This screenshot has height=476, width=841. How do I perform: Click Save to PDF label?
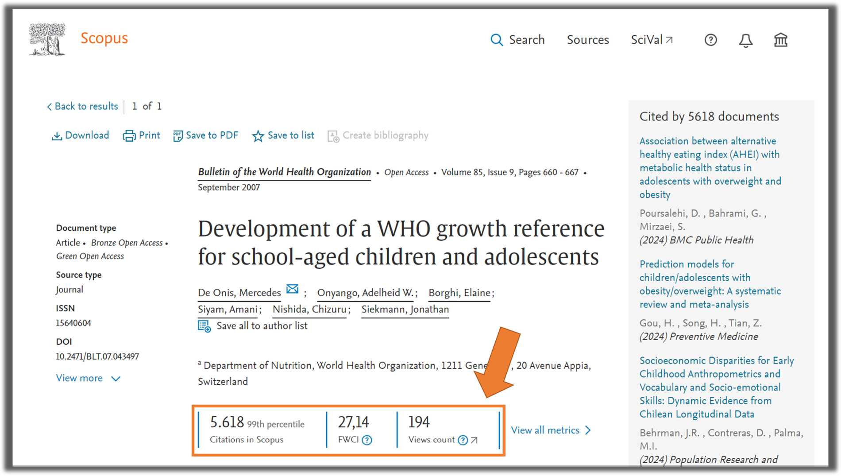click(212, 135)
